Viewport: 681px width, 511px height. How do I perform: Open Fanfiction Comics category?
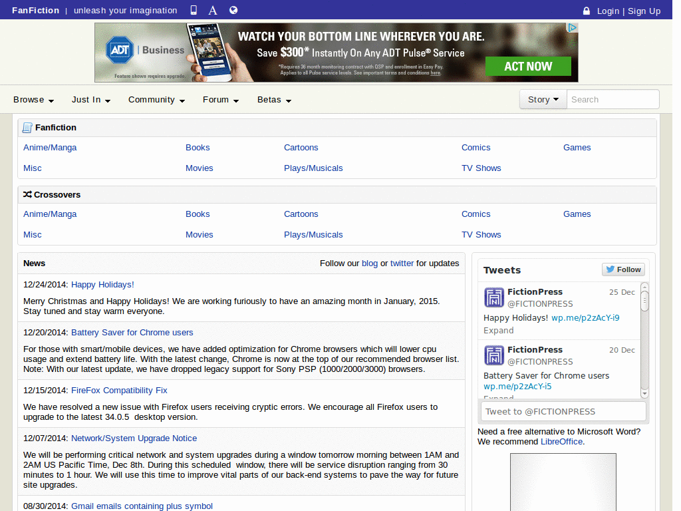point(476,147)
